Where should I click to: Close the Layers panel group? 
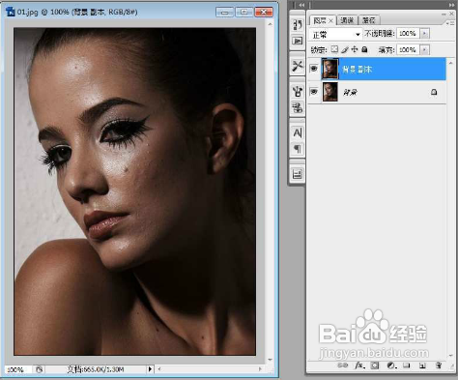[451, 15]
